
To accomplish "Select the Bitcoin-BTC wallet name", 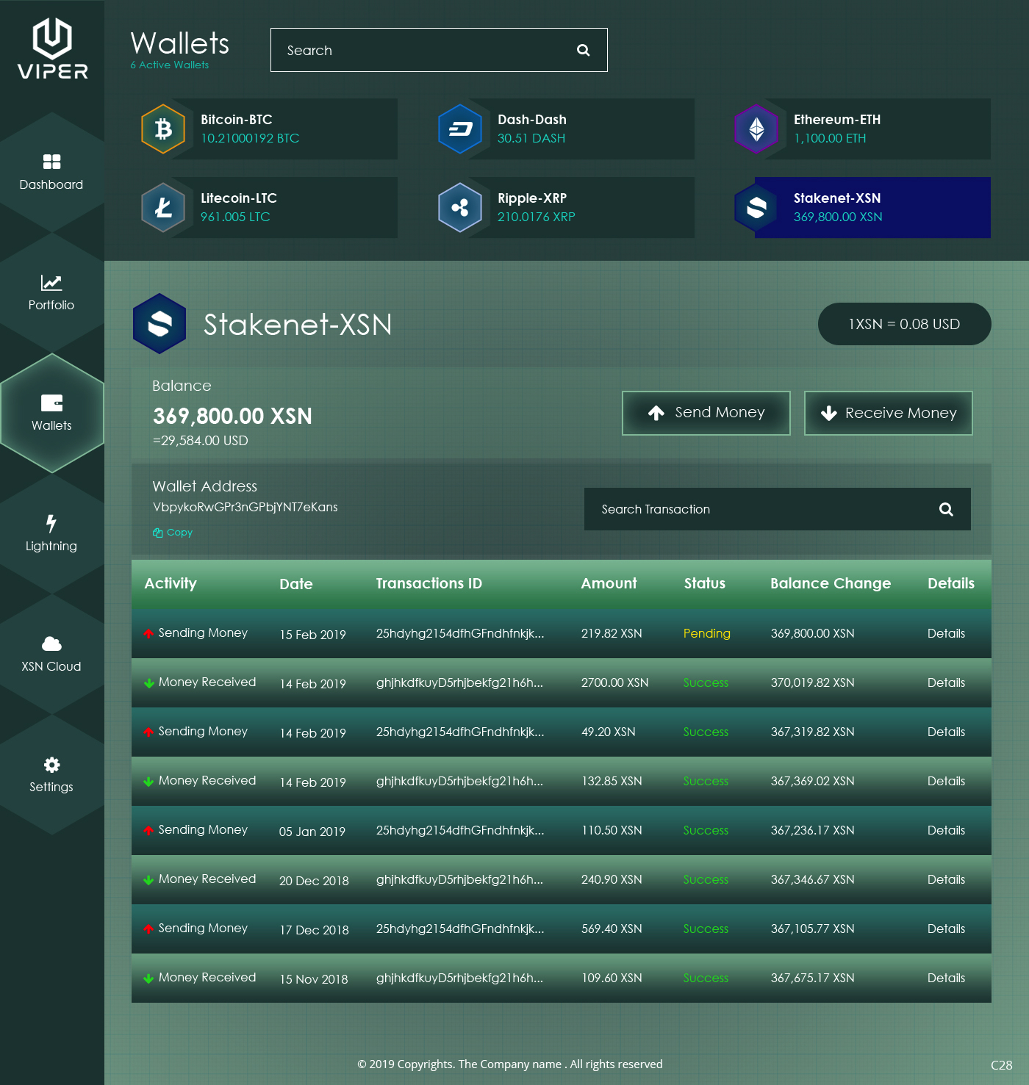I will [x=237, y=120].
